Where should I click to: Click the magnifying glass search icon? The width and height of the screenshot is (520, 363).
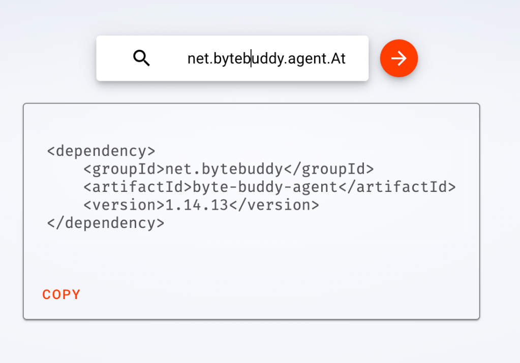[x=141, y=59]
